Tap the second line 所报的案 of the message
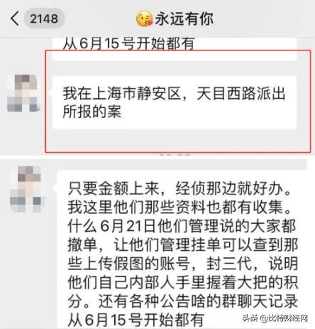The width and height of the screenshot is (315, 329). point(92,112)
